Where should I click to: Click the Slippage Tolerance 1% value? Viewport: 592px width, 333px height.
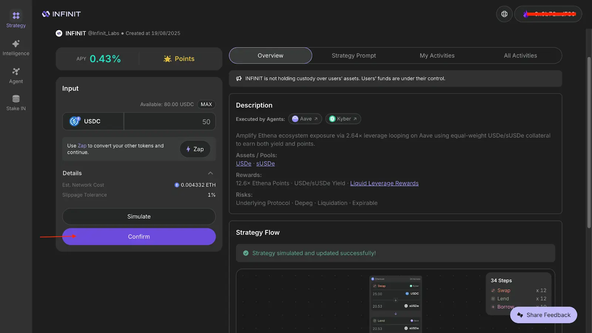coord(212,195)
